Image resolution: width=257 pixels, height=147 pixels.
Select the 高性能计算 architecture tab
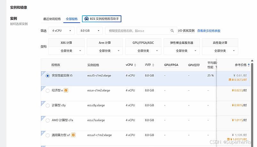220,43
